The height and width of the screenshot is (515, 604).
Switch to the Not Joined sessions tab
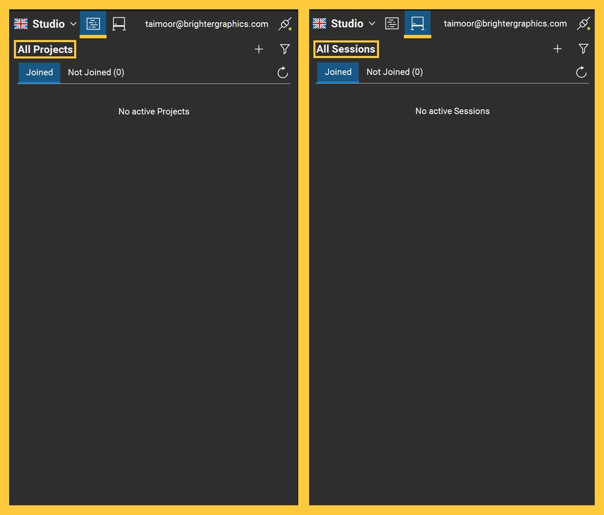[394, 72]
